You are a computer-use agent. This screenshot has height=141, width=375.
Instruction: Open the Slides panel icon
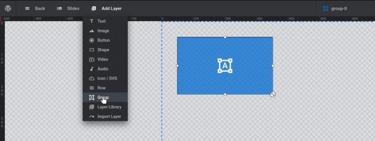[x=59, y=8]
